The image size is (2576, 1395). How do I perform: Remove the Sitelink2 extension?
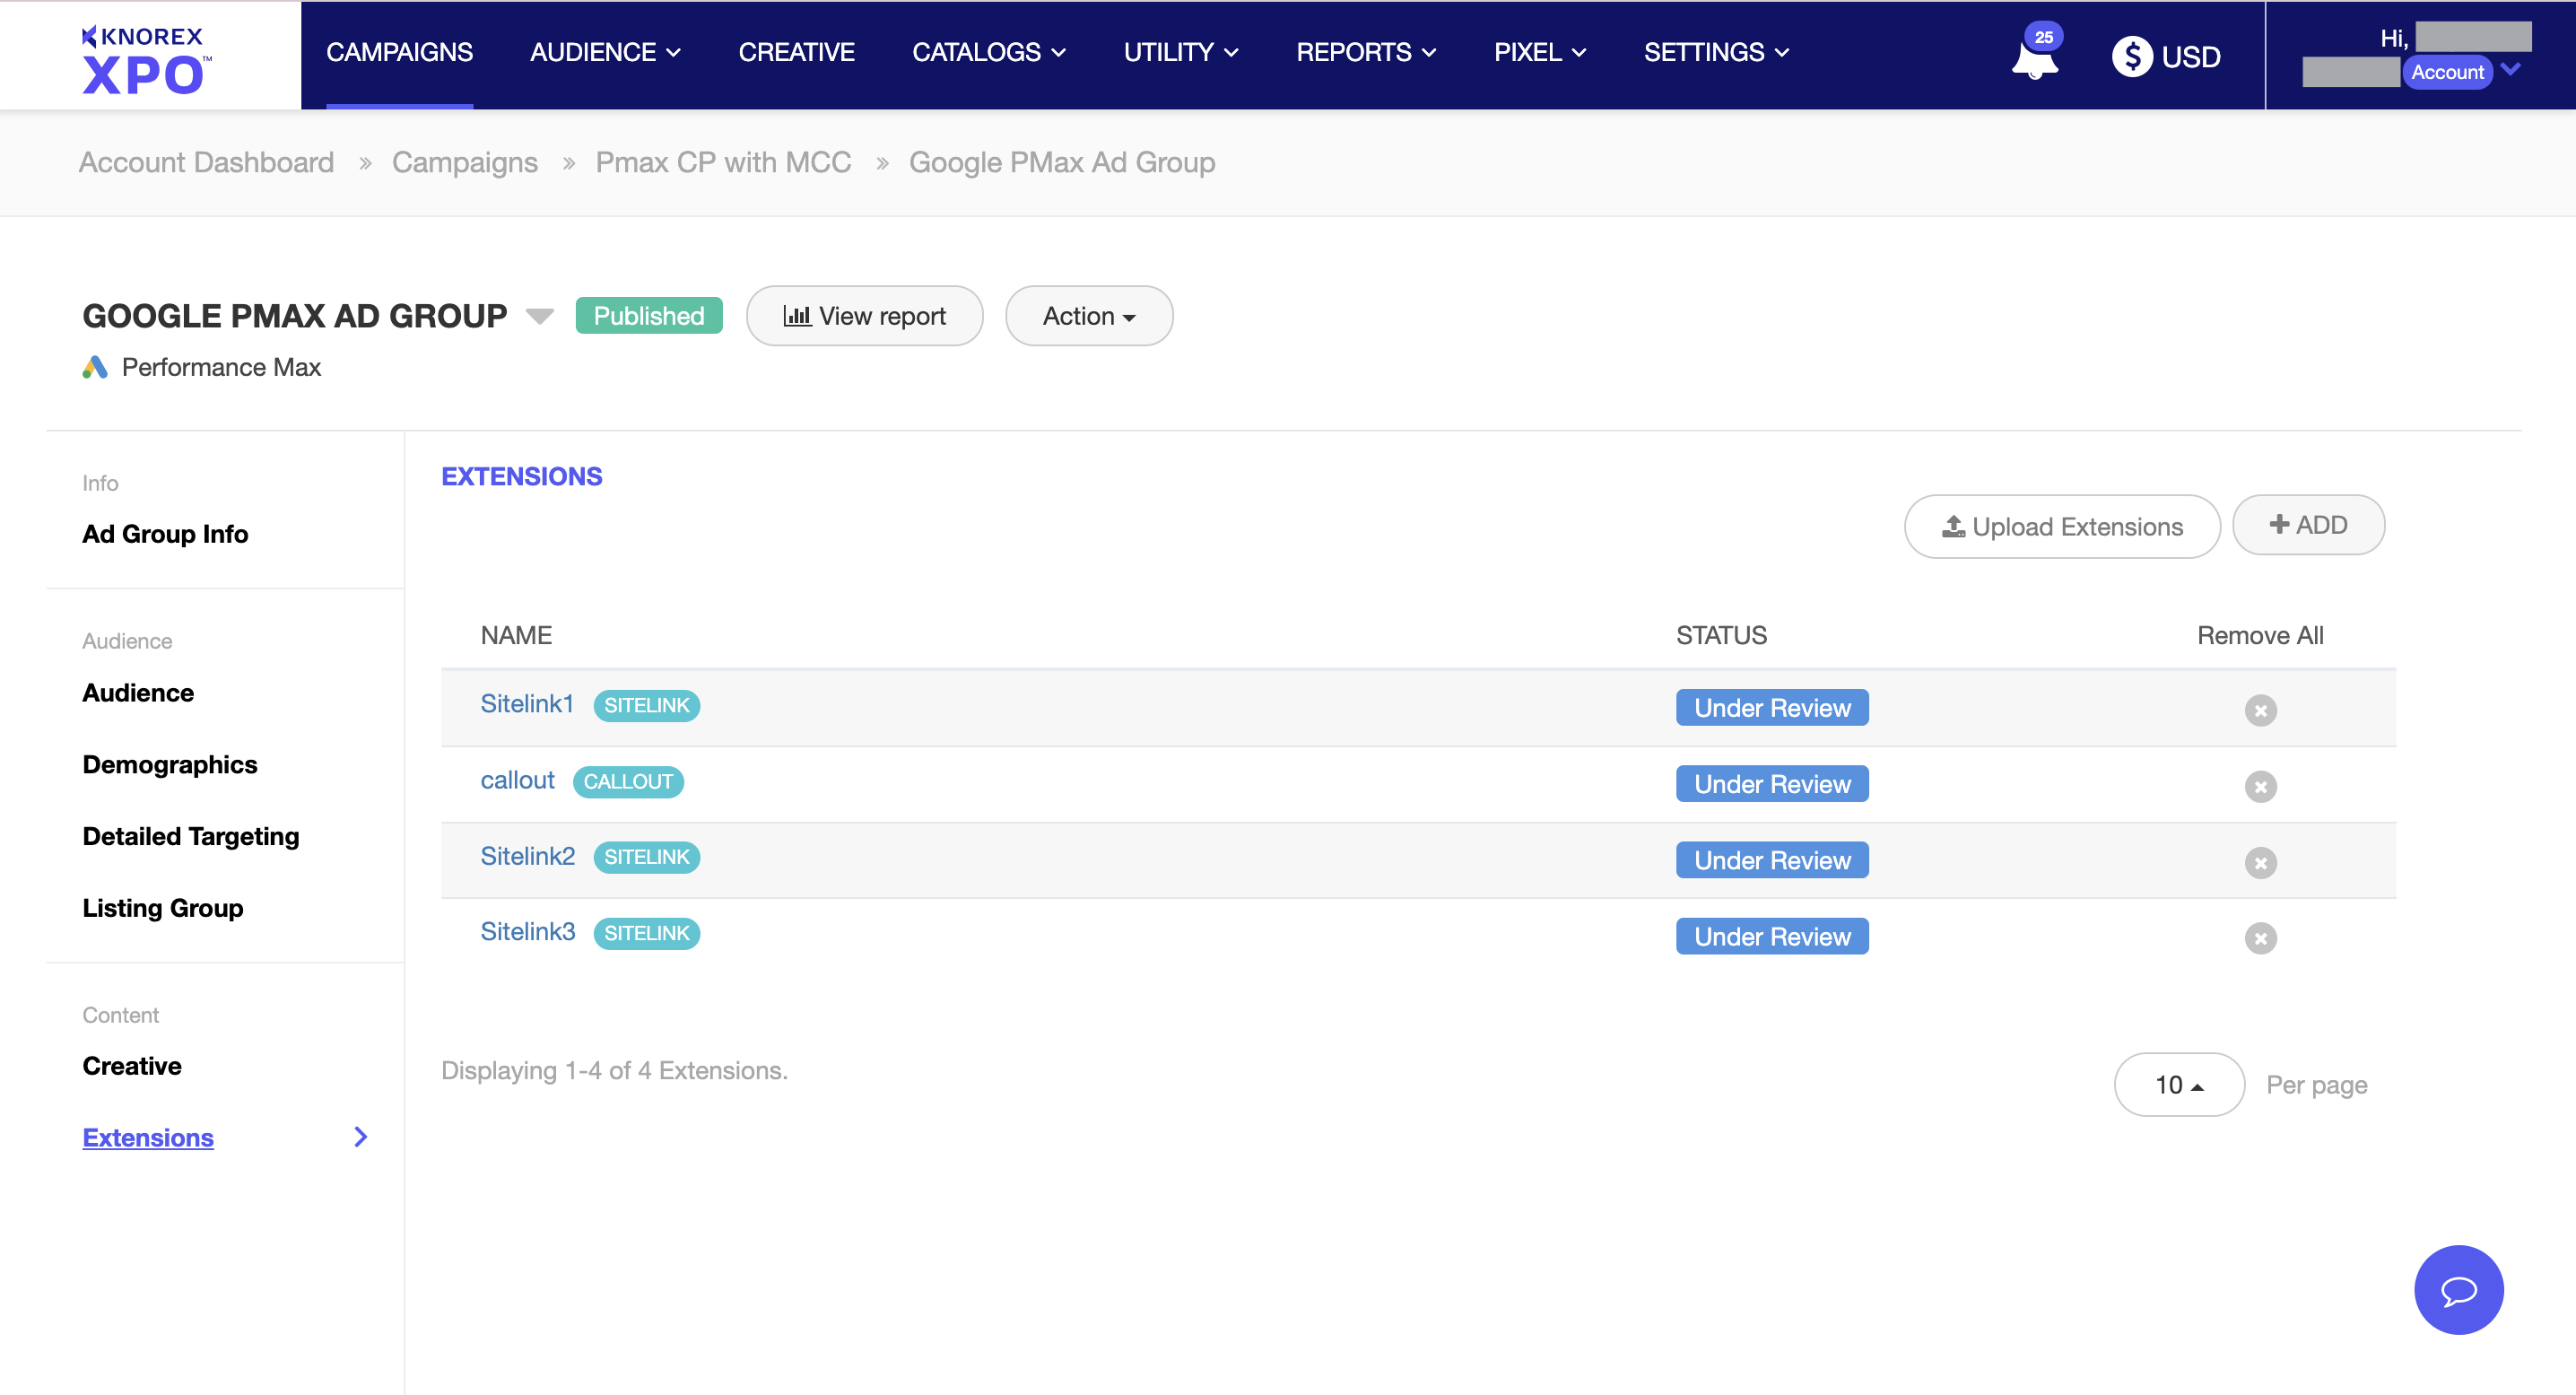click(2260, 862)
